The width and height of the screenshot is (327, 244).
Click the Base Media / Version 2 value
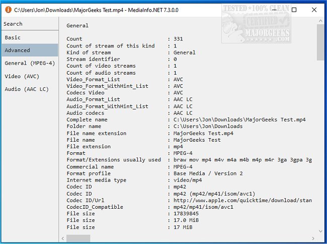208,173
